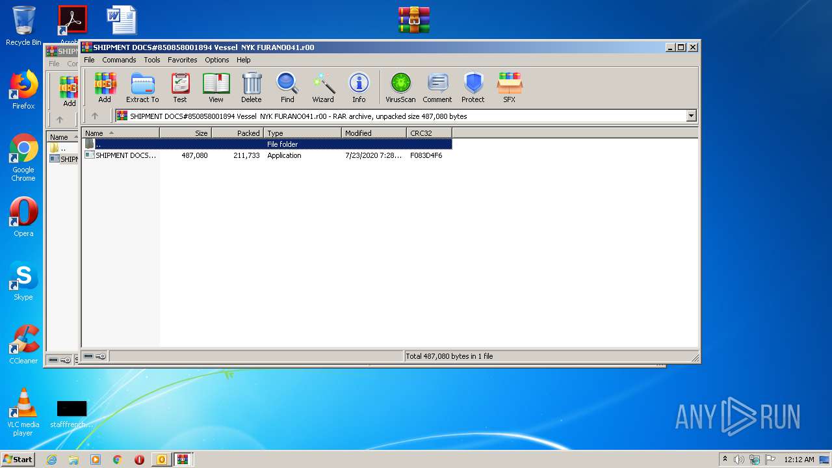This screenshot has height=468, width=832.
Task: Click the taskbar clock showing 12:12 AM
Action: pos(799,460)
